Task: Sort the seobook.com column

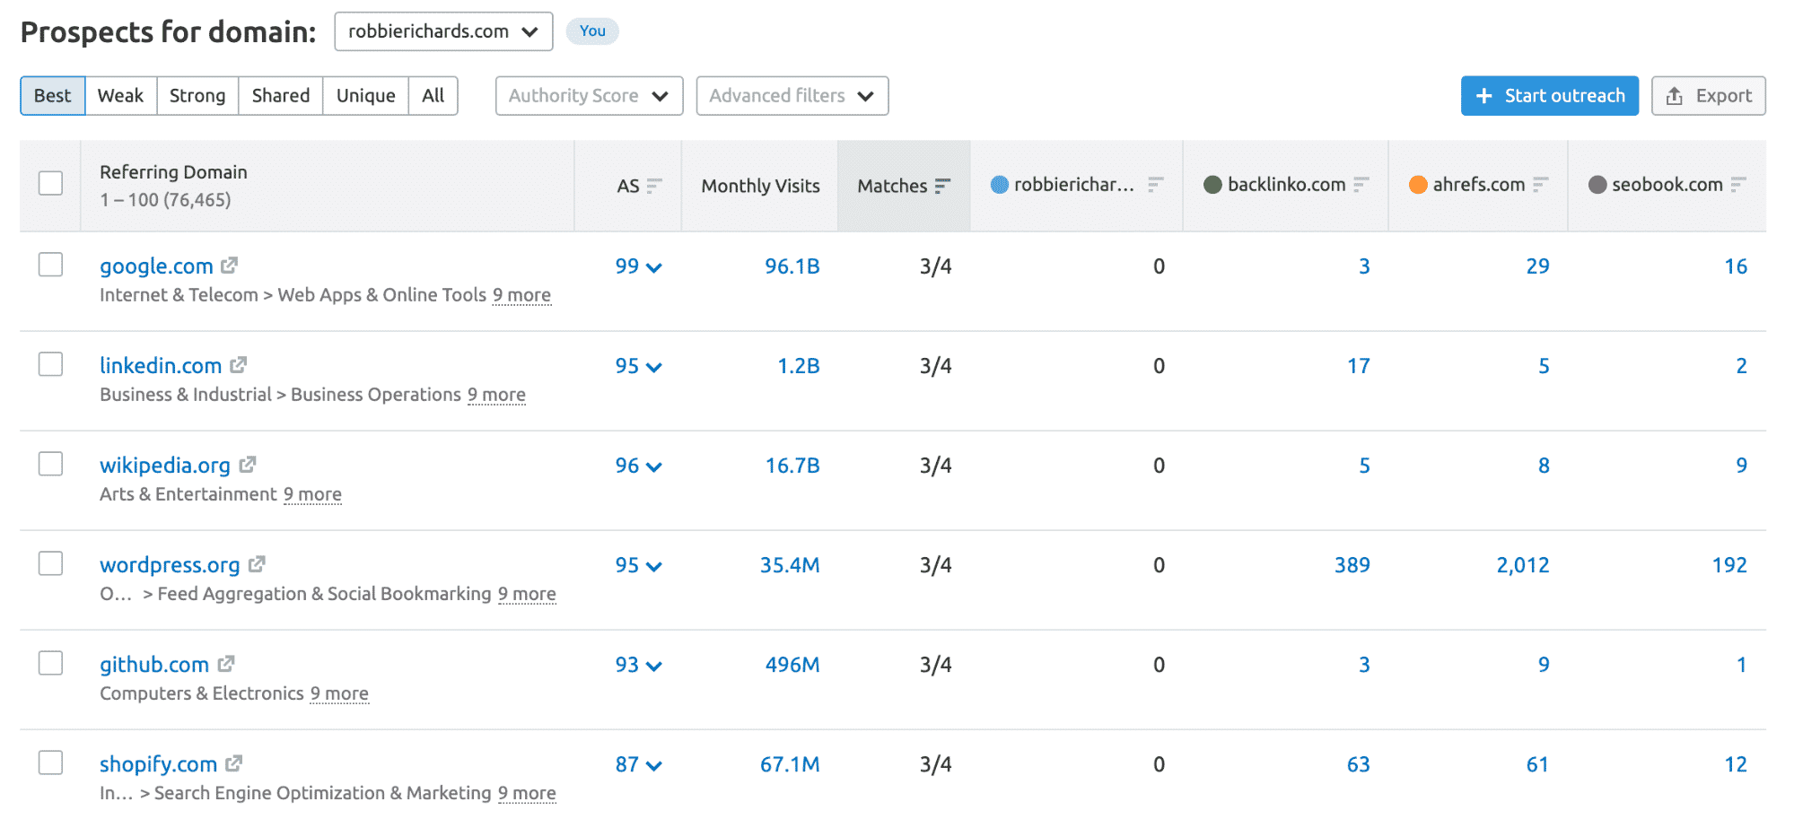Action: [x=1738, y=185]
